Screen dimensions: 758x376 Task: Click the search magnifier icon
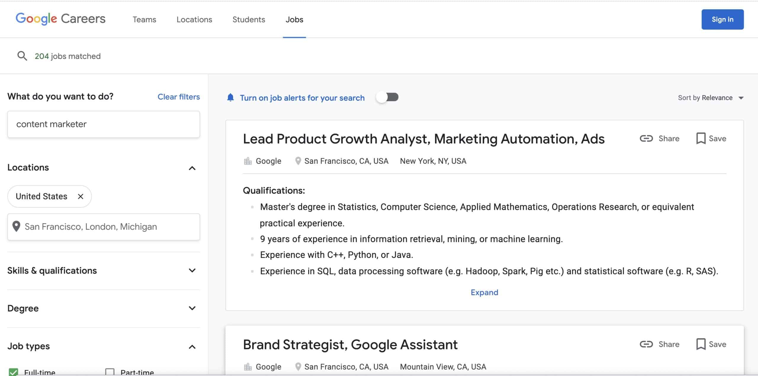pos(22,56)
